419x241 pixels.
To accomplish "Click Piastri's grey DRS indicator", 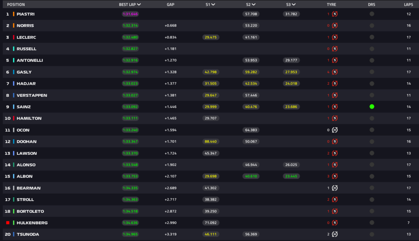I will click(372, 14).
